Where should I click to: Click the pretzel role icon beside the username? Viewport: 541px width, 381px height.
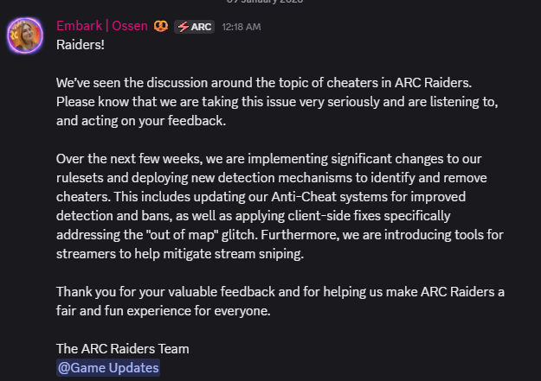161,26
